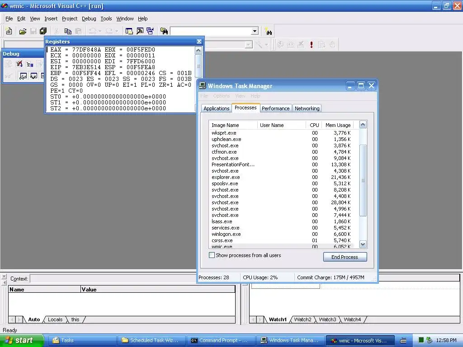Click the keyboard icon in the system tray
Screen dimensions: 463x347
pyautogui.click(x=403, y=341)
